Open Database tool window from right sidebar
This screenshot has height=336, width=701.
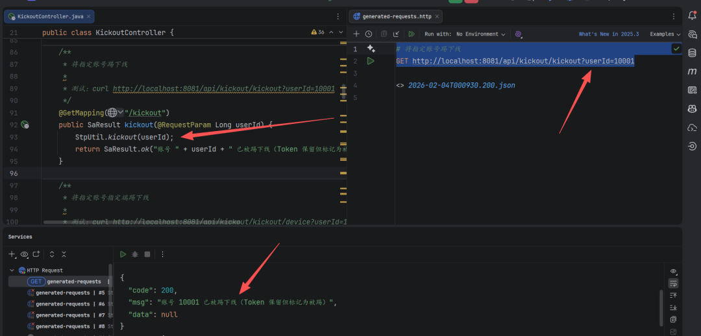692,53
